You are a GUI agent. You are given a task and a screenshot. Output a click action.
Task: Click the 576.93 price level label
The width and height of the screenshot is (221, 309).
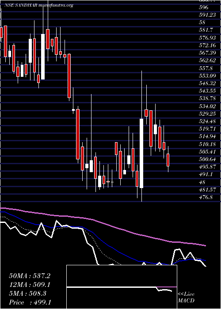207,38
